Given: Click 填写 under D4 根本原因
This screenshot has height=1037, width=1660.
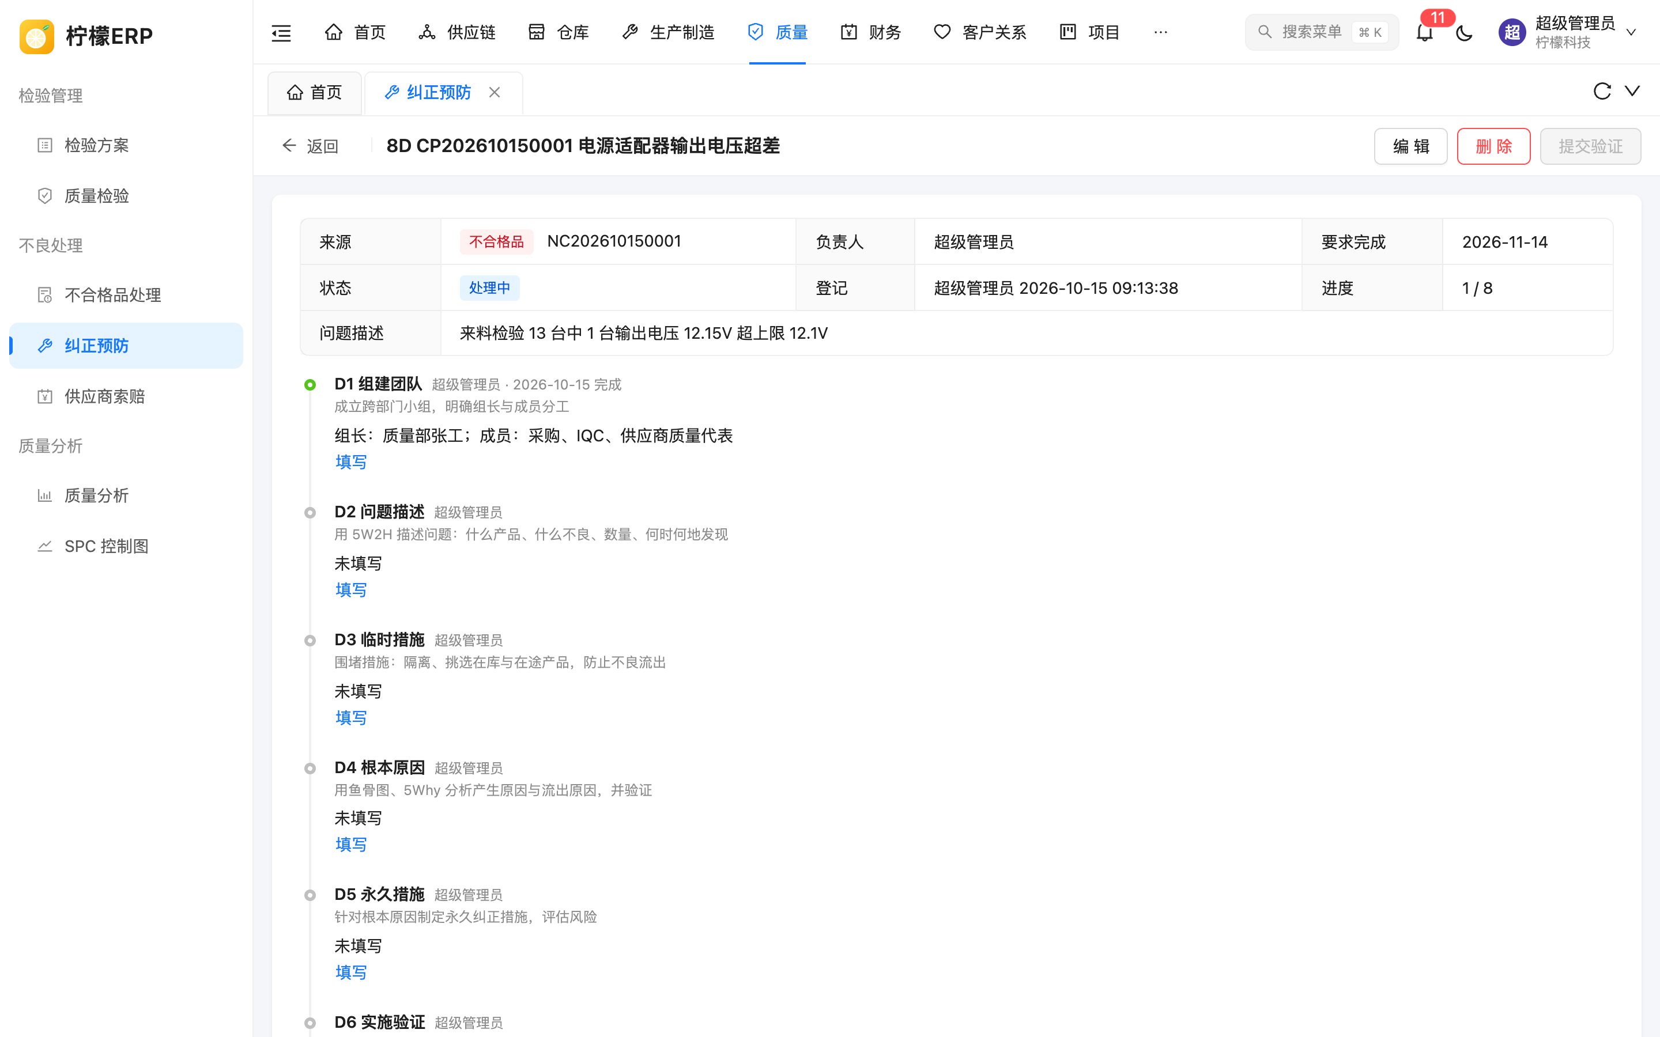Looking at the screenshot, I should [x=350, y=844].
